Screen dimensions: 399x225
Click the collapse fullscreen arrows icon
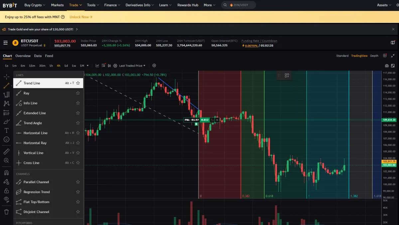[393, 56]
